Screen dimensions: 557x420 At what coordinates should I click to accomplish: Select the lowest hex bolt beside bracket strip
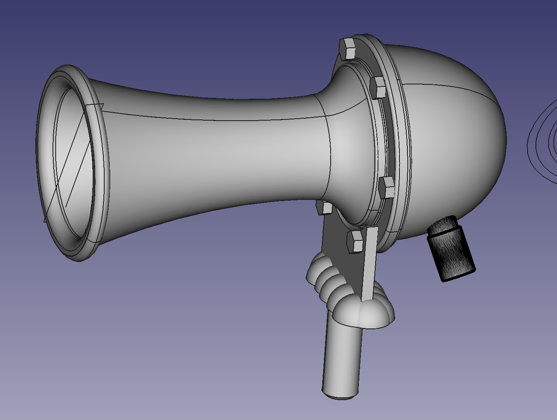click(355, 242)
